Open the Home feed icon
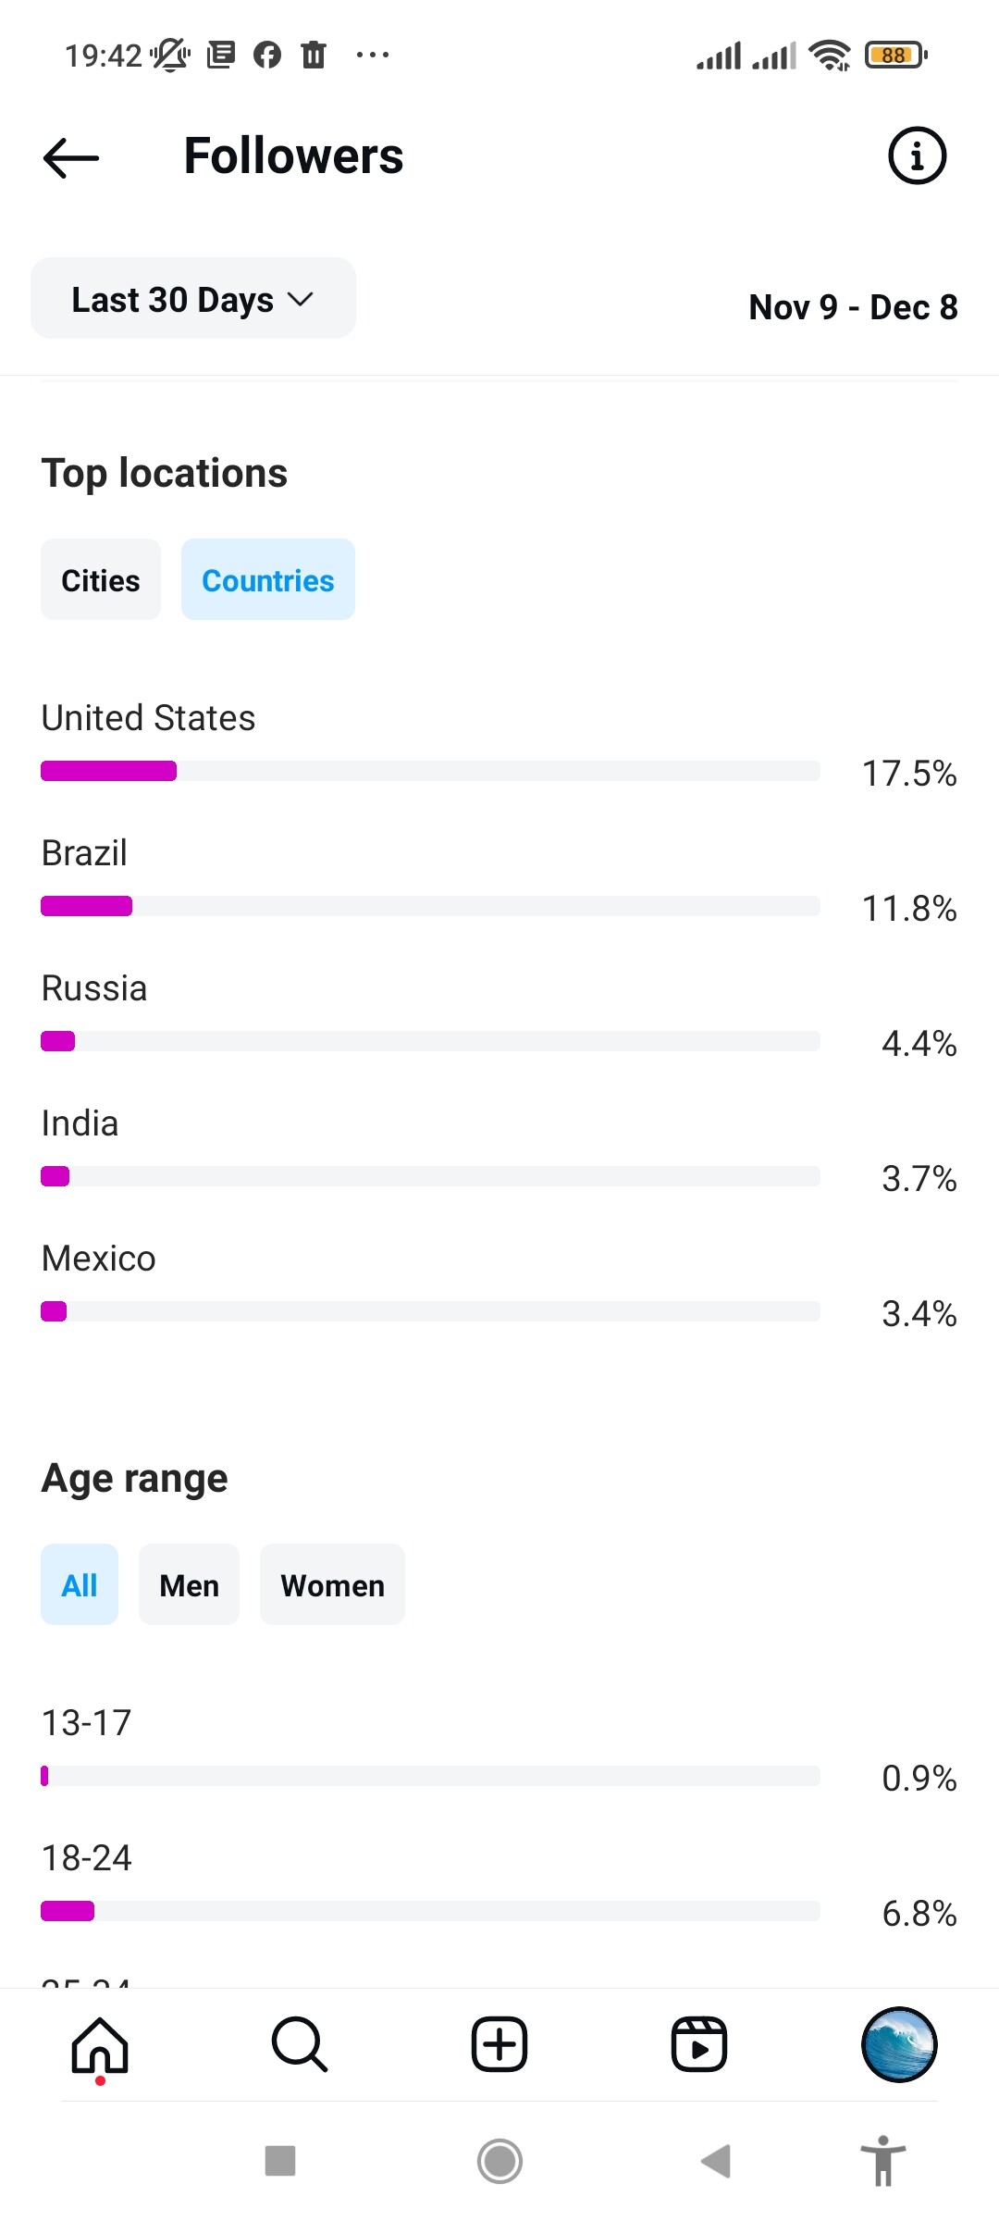 click(x=100, y=2045)
